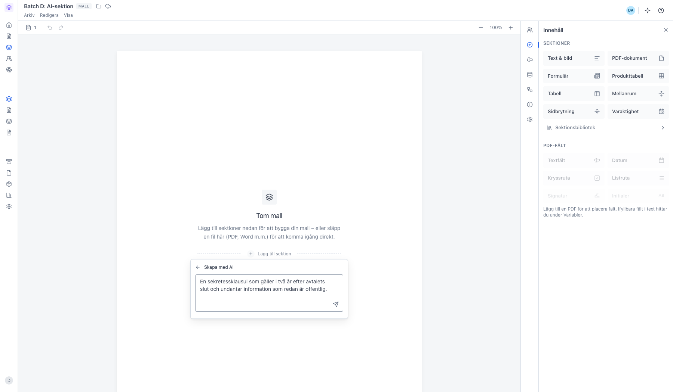
Task: Go back from the Skapa med AI popup
Action: click(x=198, y=267)
